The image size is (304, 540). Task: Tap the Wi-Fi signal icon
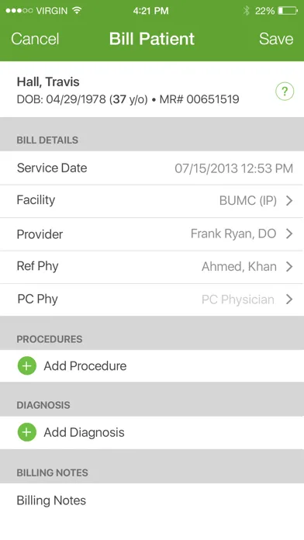pos(77,10)
